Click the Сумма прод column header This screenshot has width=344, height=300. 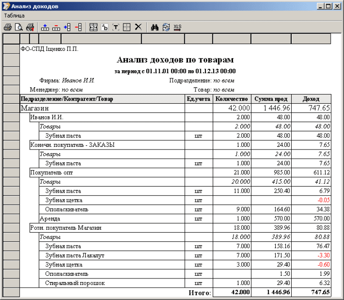271,99
